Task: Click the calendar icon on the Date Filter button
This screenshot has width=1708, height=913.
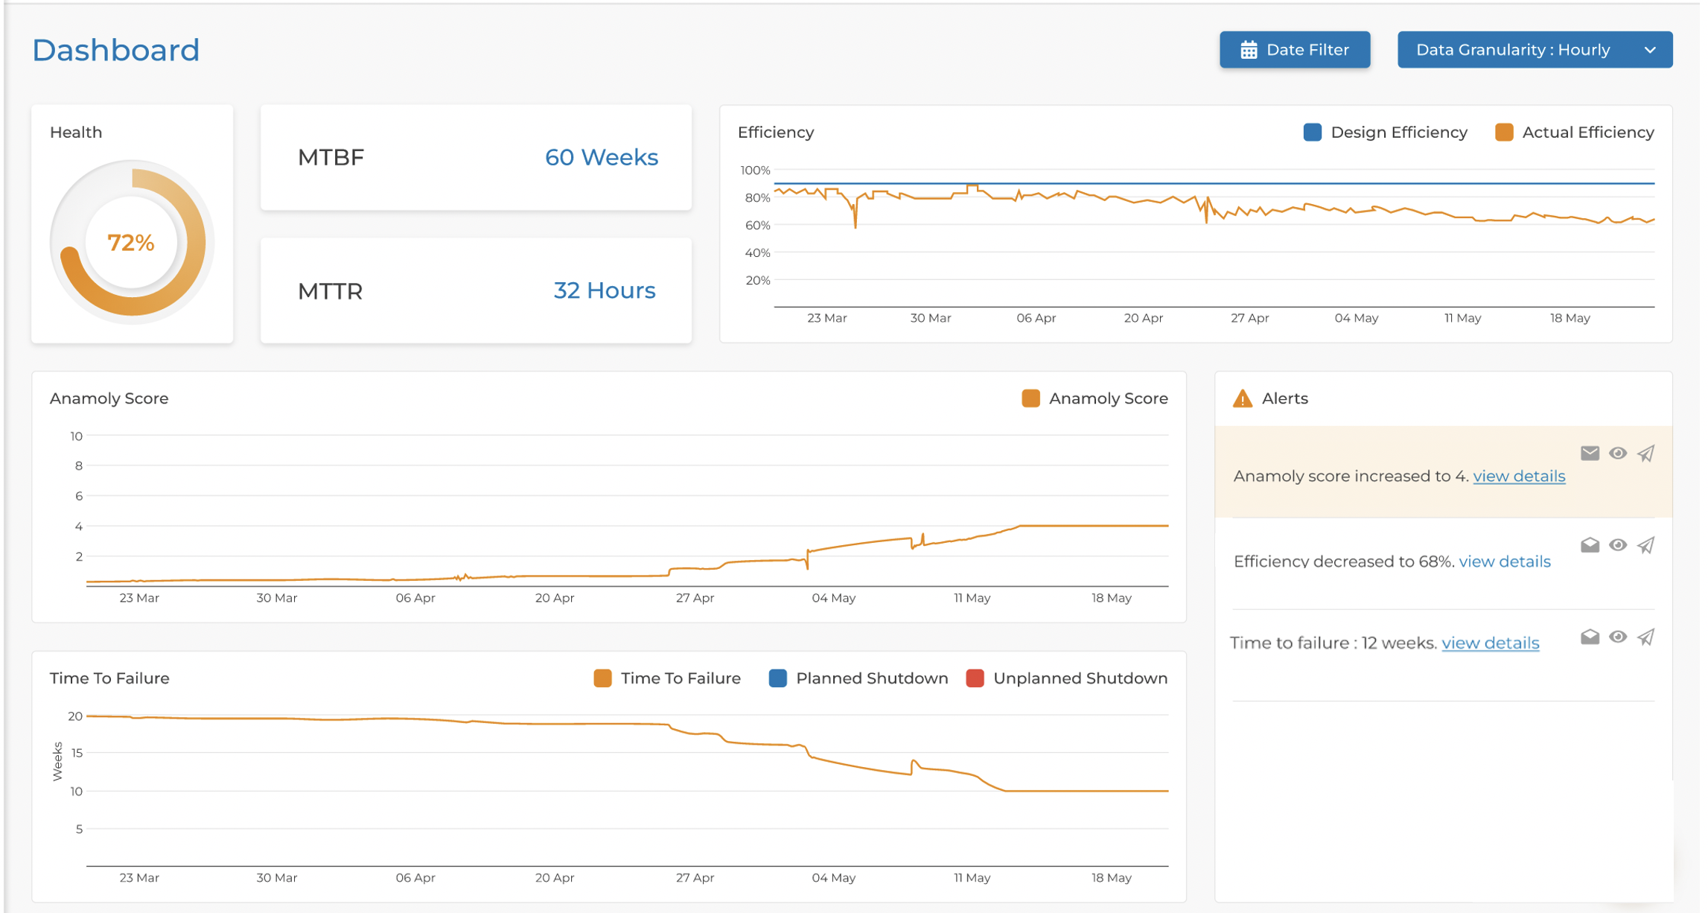Action: point(1249,50)
